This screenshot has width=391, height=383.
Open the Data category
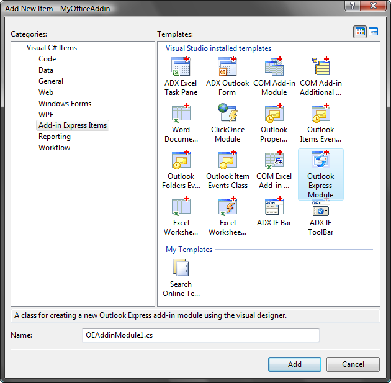click(x=46, y=70)
